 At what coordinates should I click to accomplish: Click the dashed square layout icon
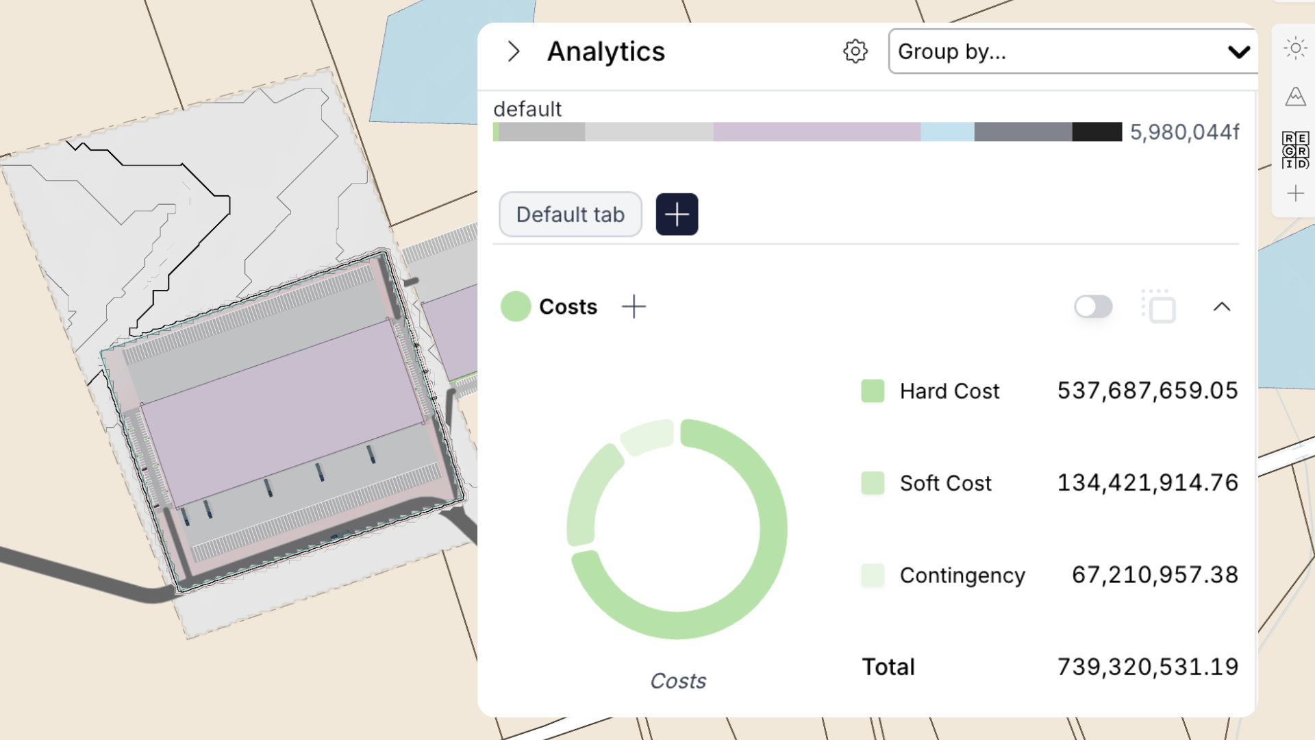(x=1159, y=306)
